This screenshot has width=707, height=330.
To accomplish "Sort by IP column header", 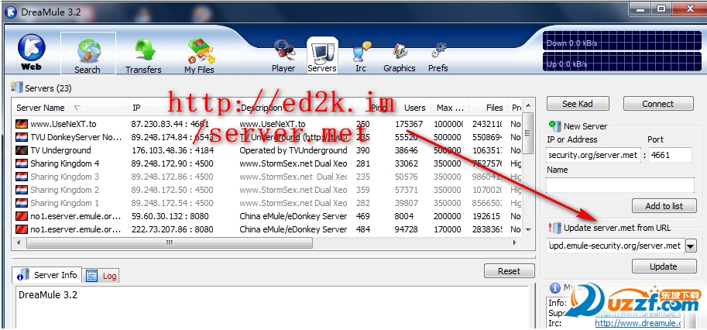I will click(183, 108).
